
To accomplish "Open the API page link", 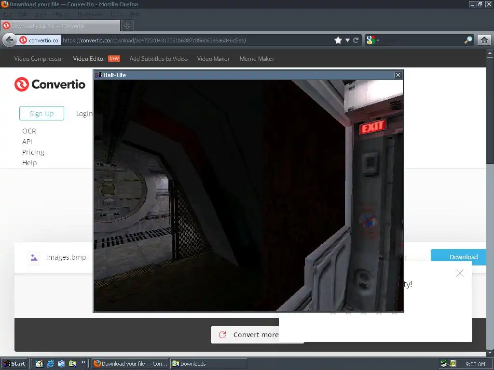I will point(27,142).
